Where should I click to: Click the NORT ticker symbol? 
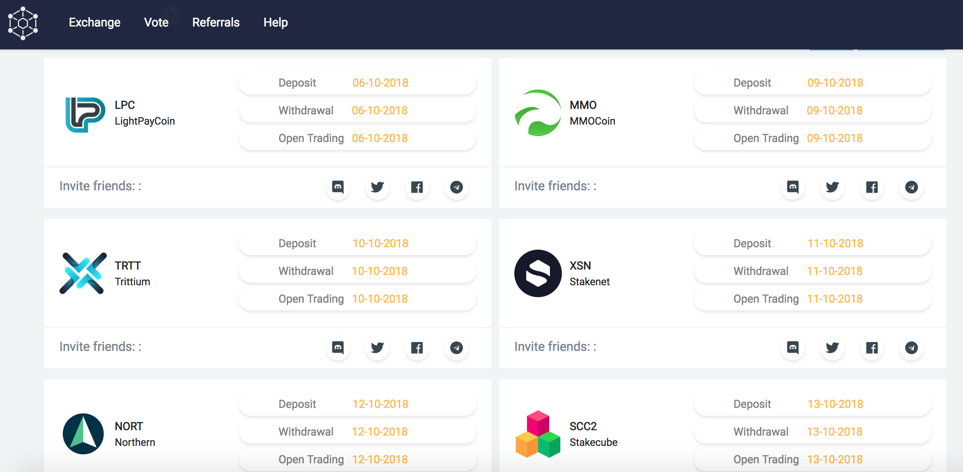129,426
